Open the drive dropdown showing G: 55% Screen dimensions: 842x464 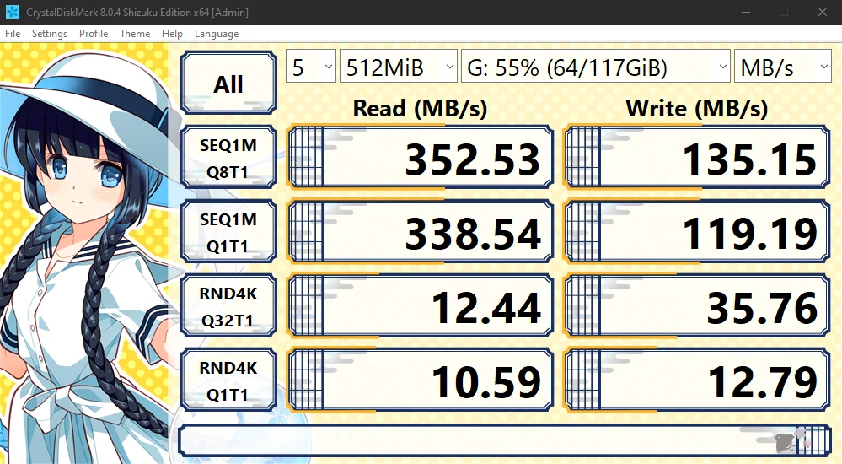point(596,67)
